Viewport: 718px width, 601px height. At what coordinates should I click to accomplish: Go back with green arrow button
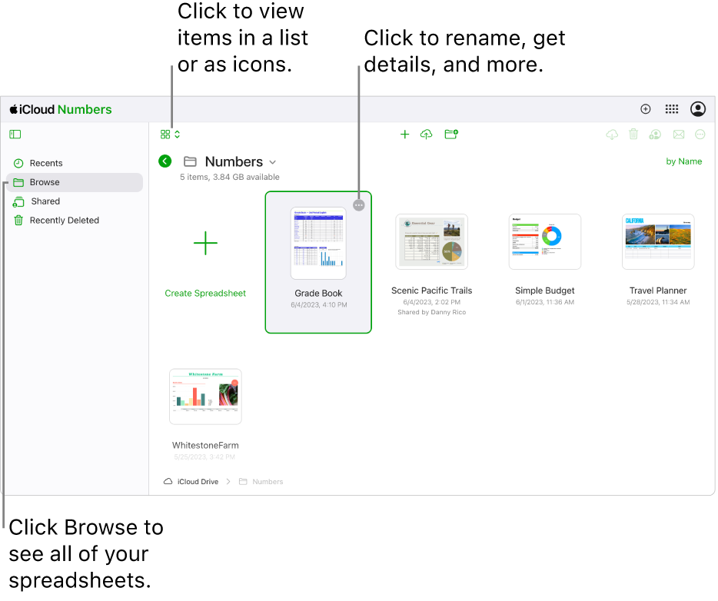pyautogui.click(x=165, y=161)
